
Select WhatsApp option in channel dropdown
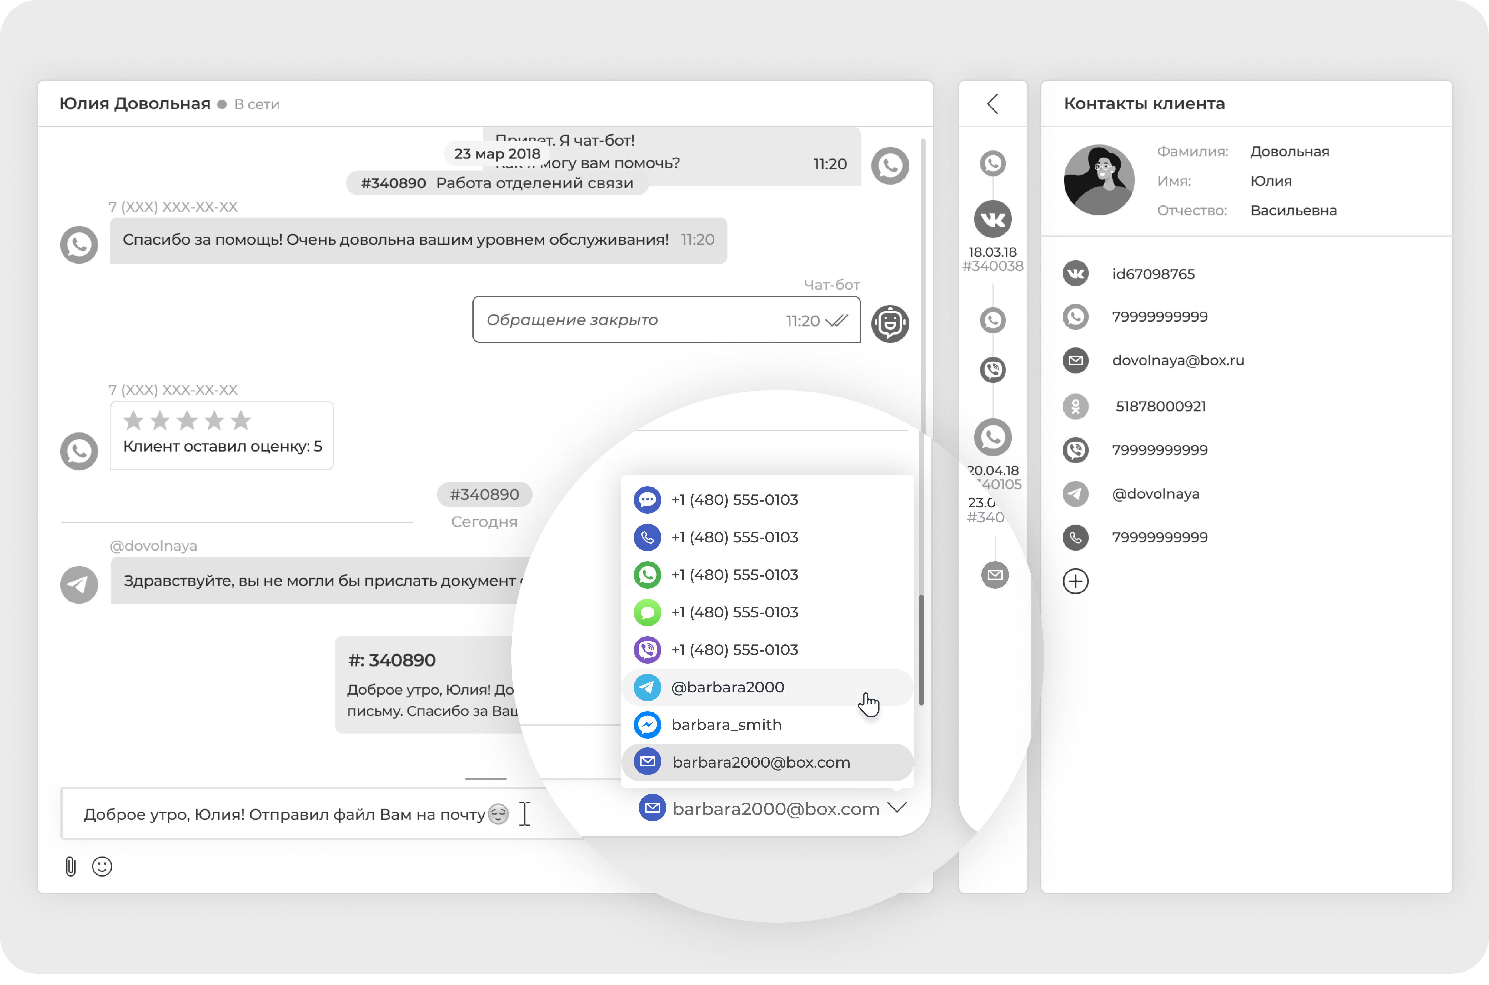click(x=767, y=575)
